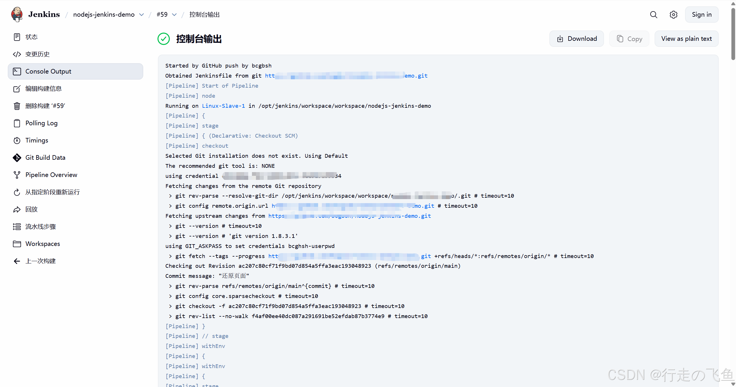Click the 状态 status icon

pos(17,37)
